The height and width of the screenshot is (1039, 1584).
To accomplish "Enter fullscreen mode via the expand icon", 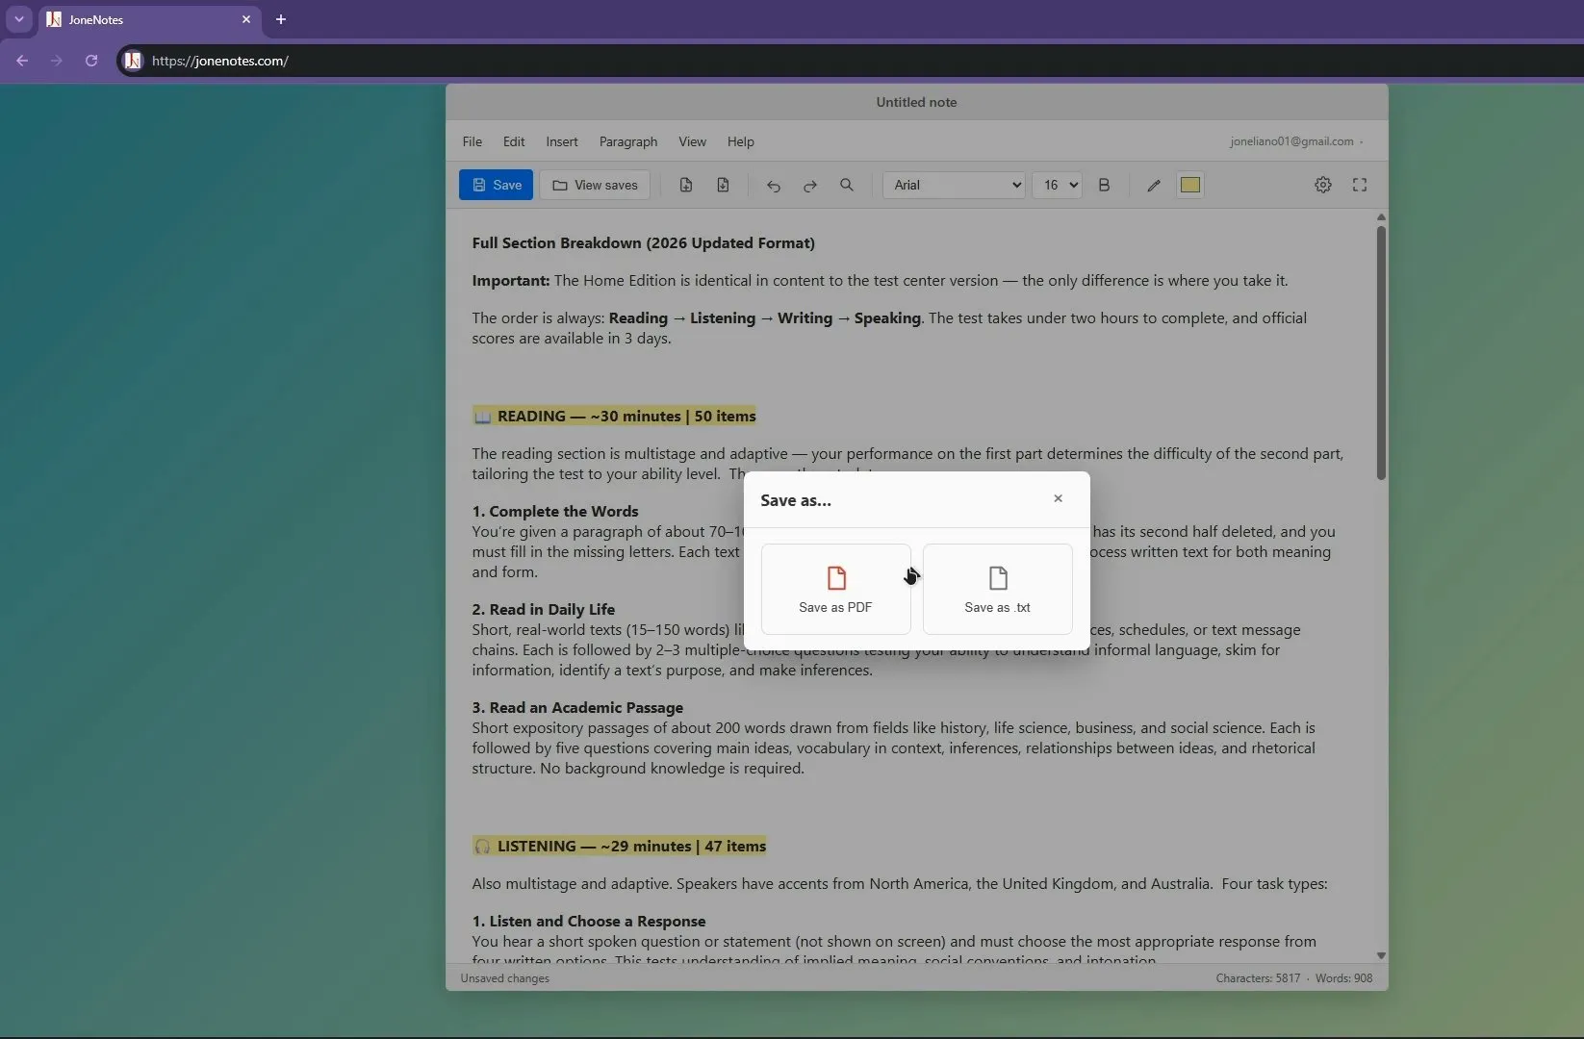I will coord(1360,185).
